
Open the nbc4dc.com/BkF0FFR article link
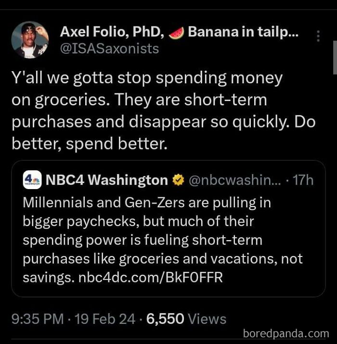(150, 278)
